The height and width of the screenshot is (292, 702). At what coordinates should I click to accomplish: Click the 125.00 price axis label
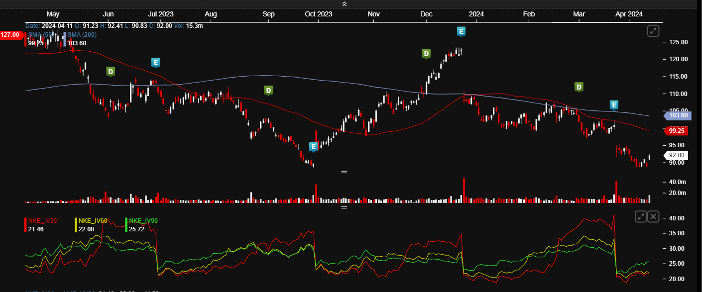679,42
